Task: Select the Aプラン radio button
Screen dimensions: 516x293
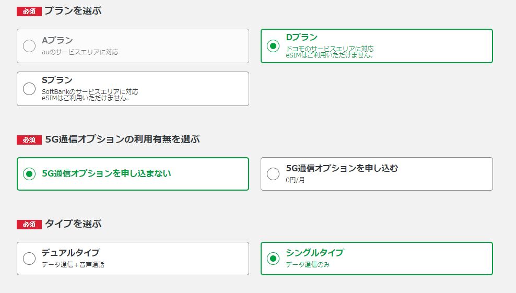Action: tap(29, 46)
